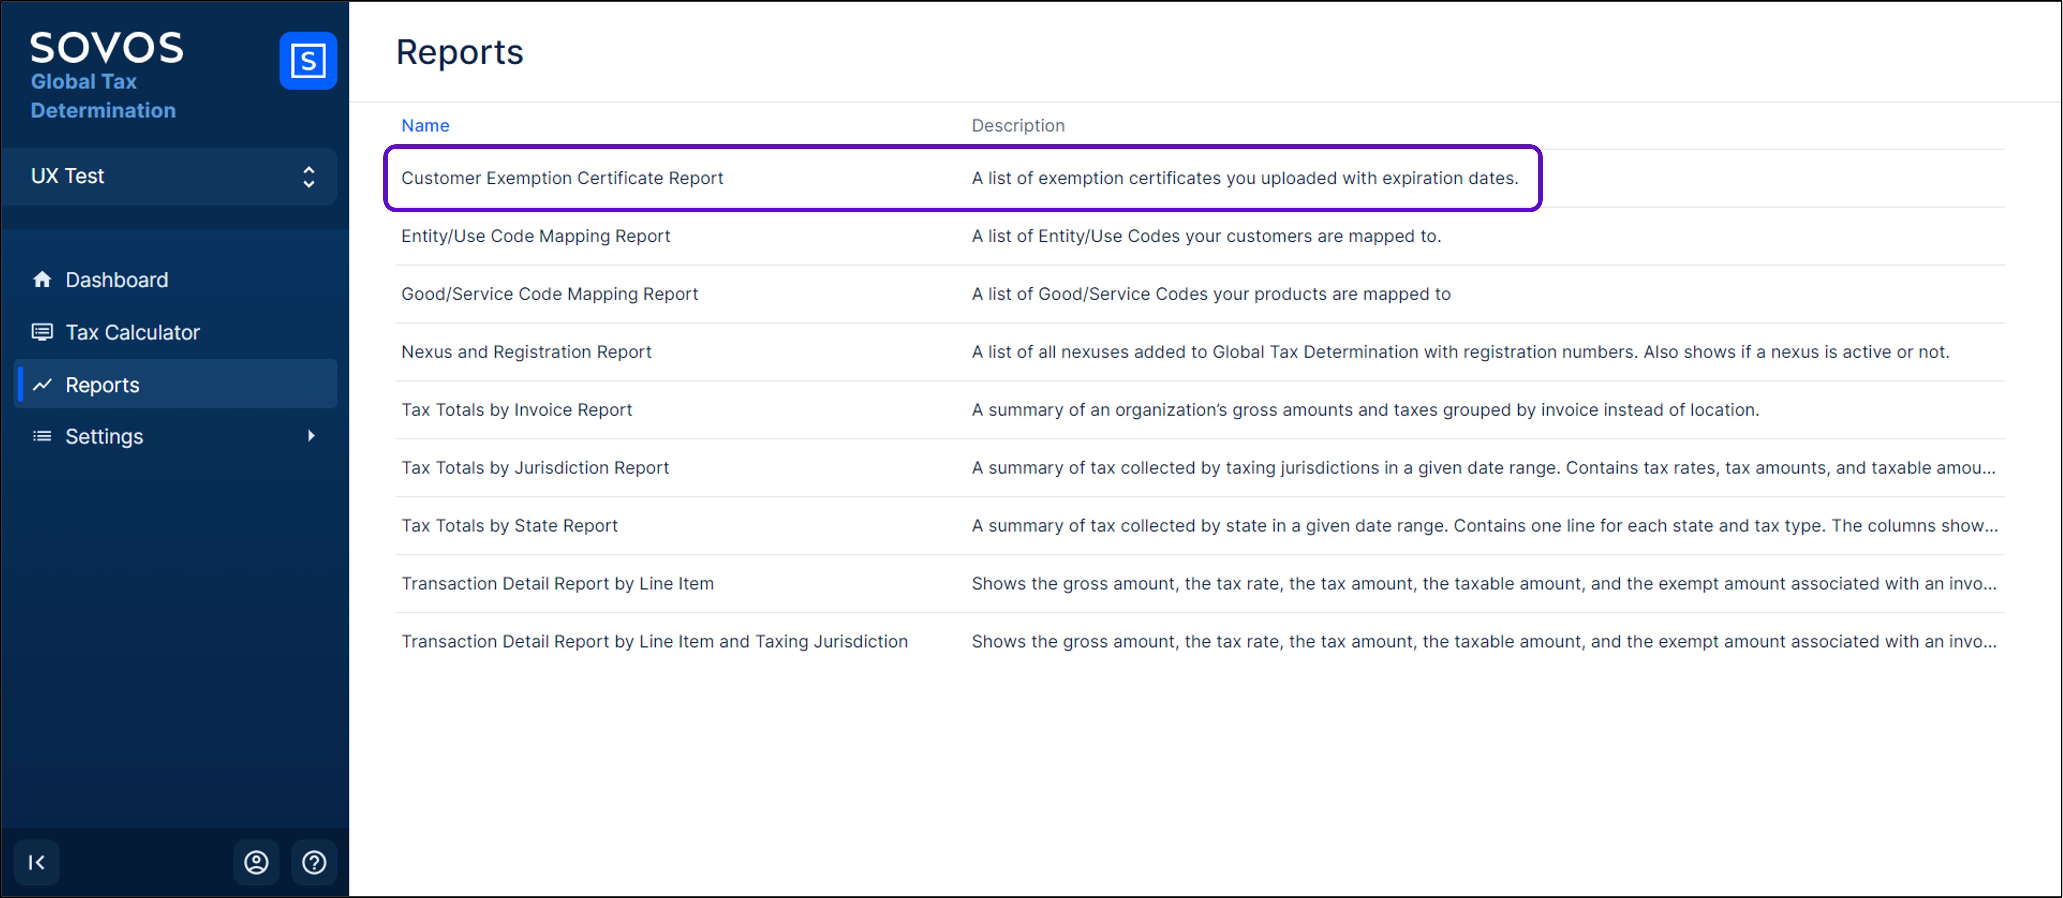Collapse the sidebar with the arrow icon
Screen dimensions: 2063x898
[37, 862]
